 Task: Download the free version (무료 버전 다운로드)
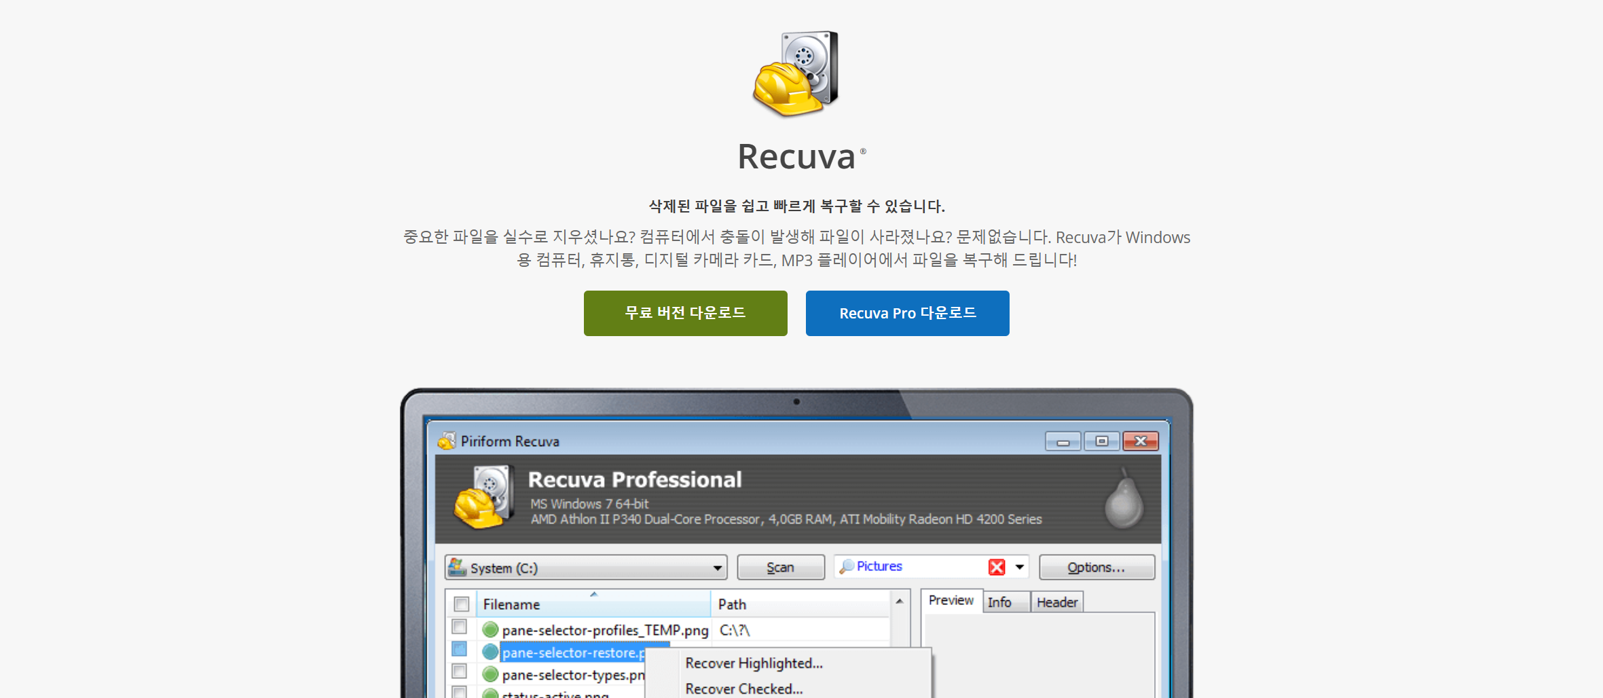[685, 313]
